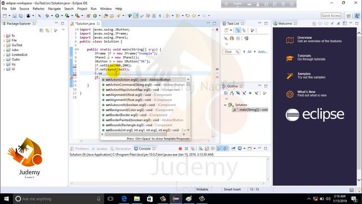Toggle Hide Non-Public Members in Outline toolbar
Viewport: 362px width, 204px height.
click(250, 93)
